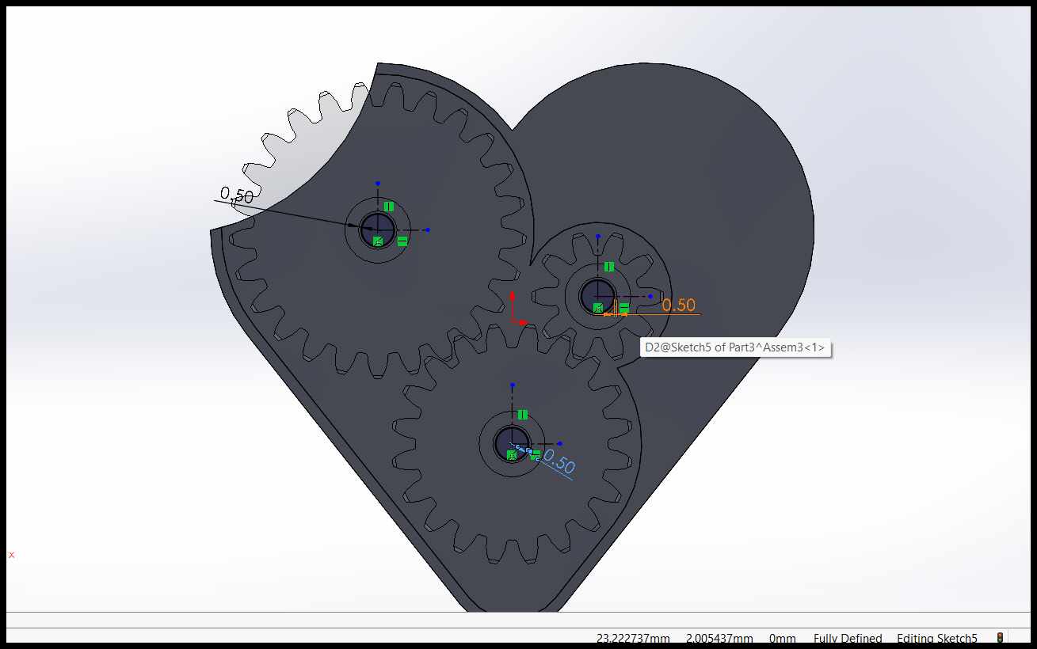Select blue endpoint right of top-left gear center
The image size is (1037, 649).
tap(427, 230)
